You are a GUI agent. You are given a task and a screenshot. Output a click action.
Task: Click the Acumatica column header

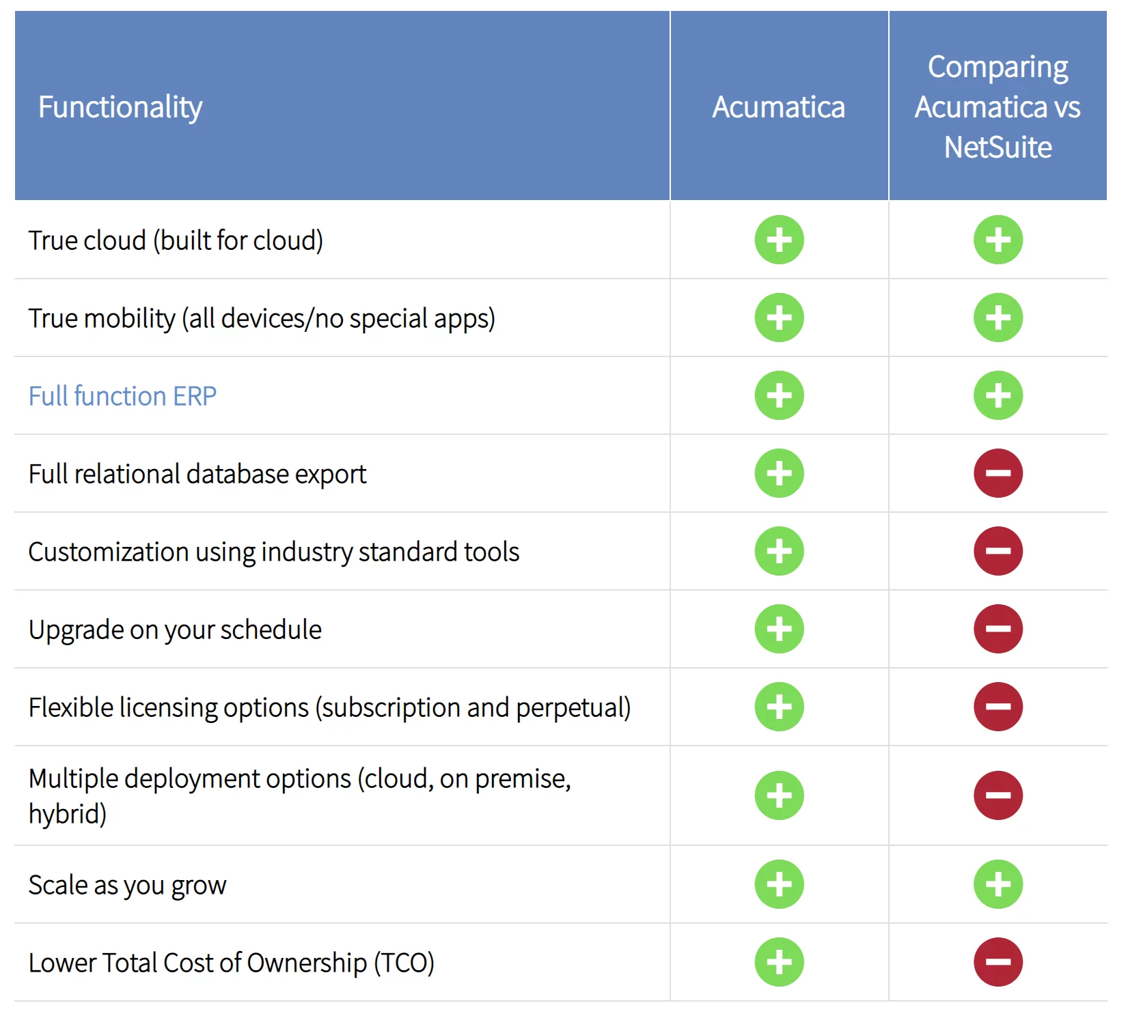tap(778, 107)
